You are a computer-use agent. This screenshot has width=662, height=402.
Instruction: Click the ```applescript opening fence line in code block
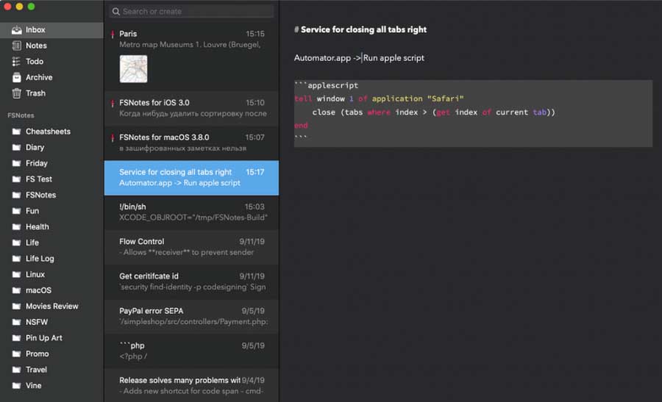327,85
